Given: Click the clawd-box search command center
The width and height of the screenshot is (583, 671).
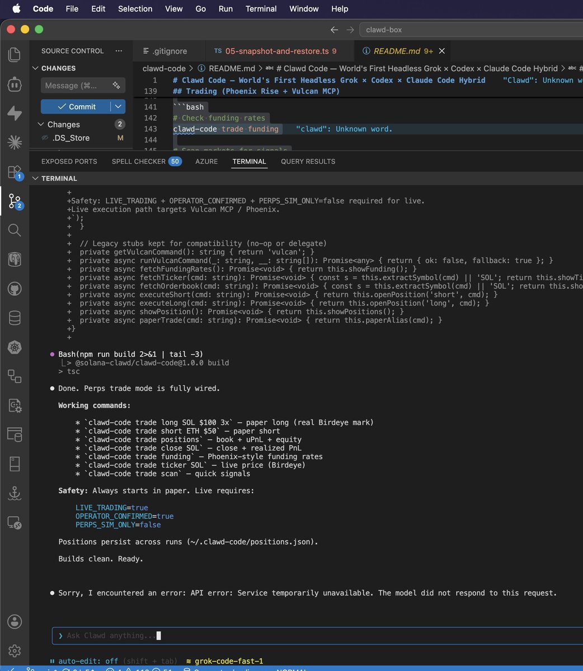Looking at the screenshot, I should 471,30.
